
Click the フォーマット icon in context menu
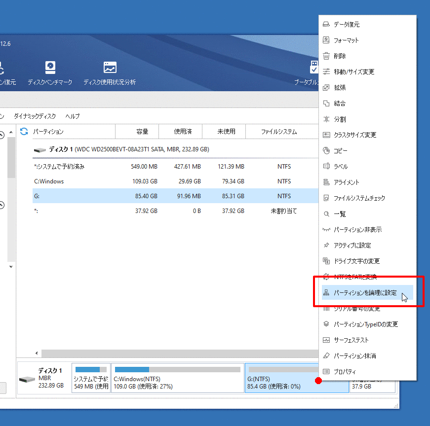coord(326,40)
